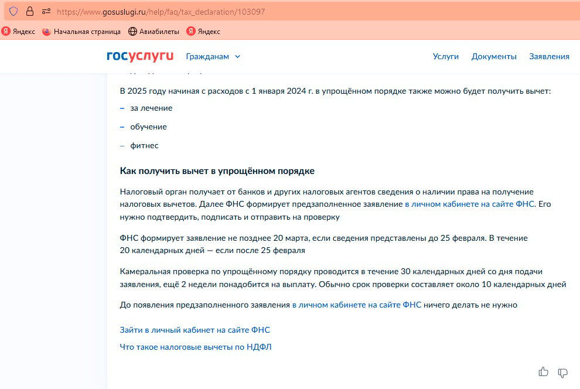The height and width of the screenshot is (389, 580).
Task: Follow link Зайти в личный кабинет на сайте ФНС
Action: click(x=195, y=330)
